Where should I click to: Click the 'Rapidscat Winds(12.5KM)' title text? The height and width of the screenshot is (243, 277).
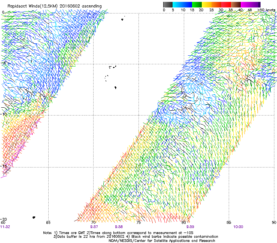pos(33,6)
